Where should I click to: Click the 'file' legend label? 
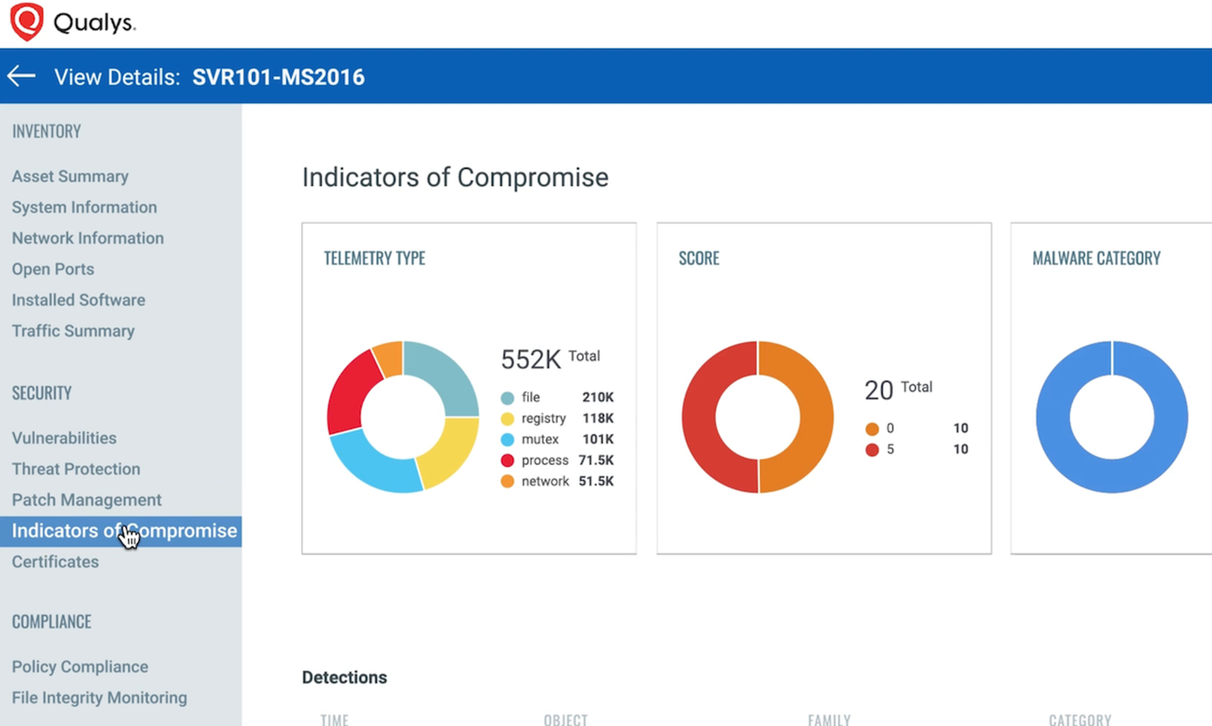point(531,397)
